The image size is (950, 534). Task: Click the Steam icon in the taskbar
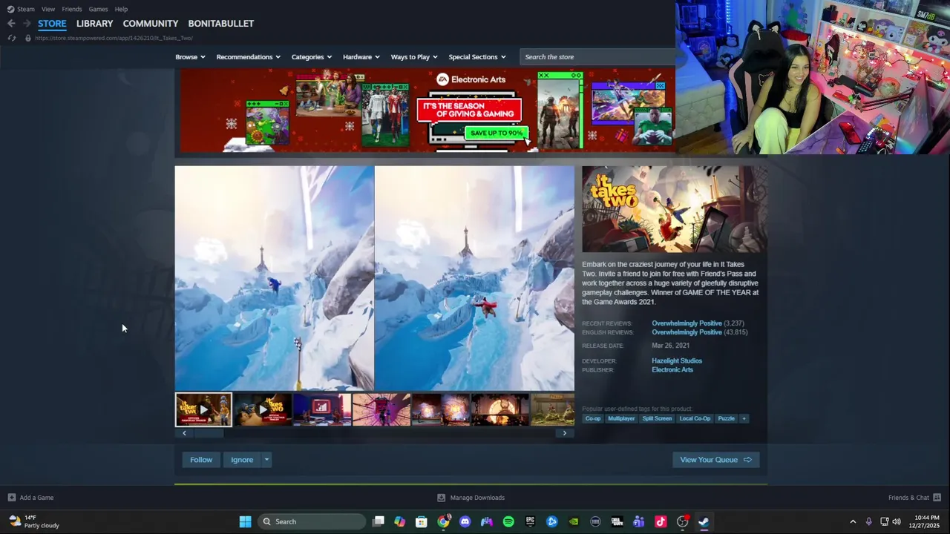704,521
